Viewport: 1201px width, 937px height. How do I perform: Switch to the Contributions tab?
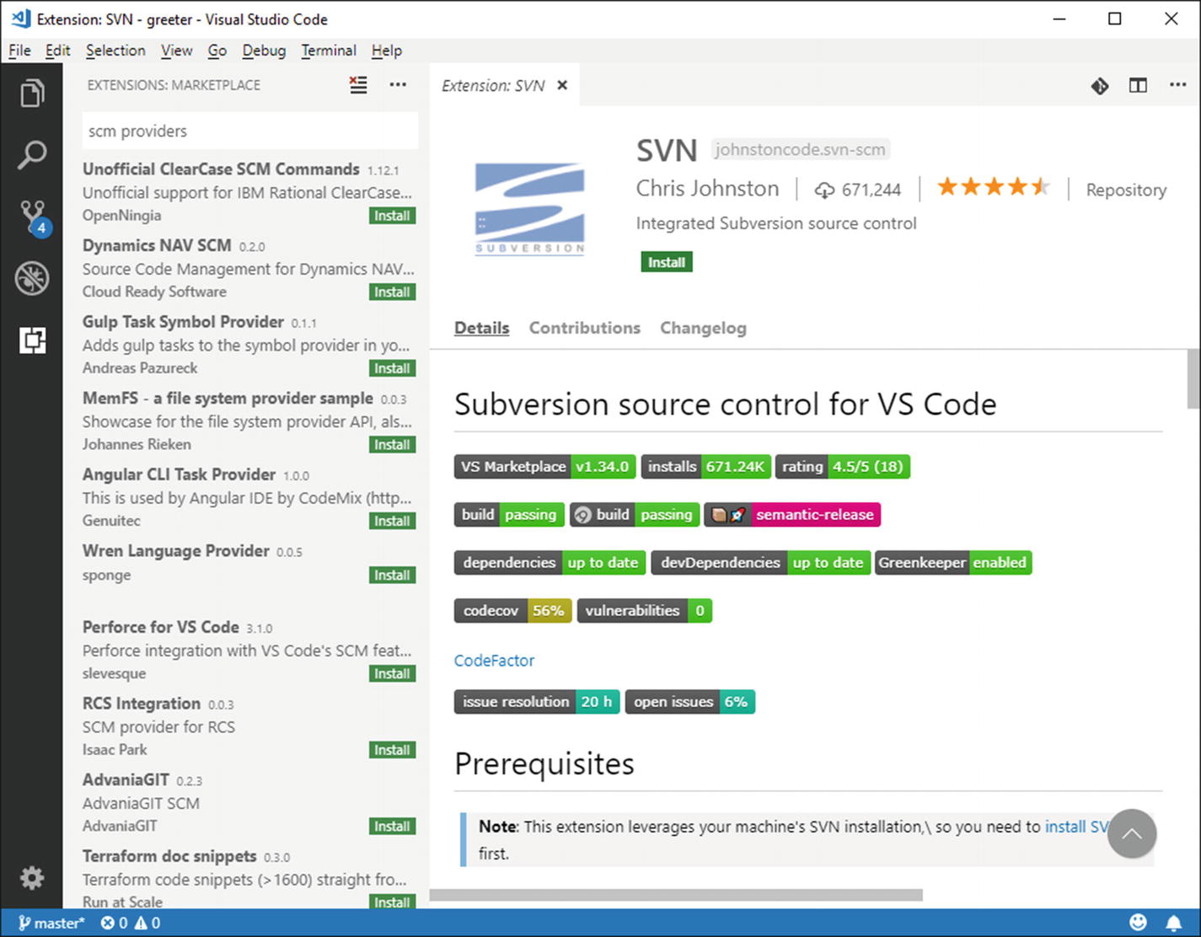point(585,328)
